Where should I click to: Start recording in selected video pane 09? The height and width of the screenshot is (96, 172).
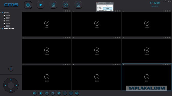click(166, 65)
